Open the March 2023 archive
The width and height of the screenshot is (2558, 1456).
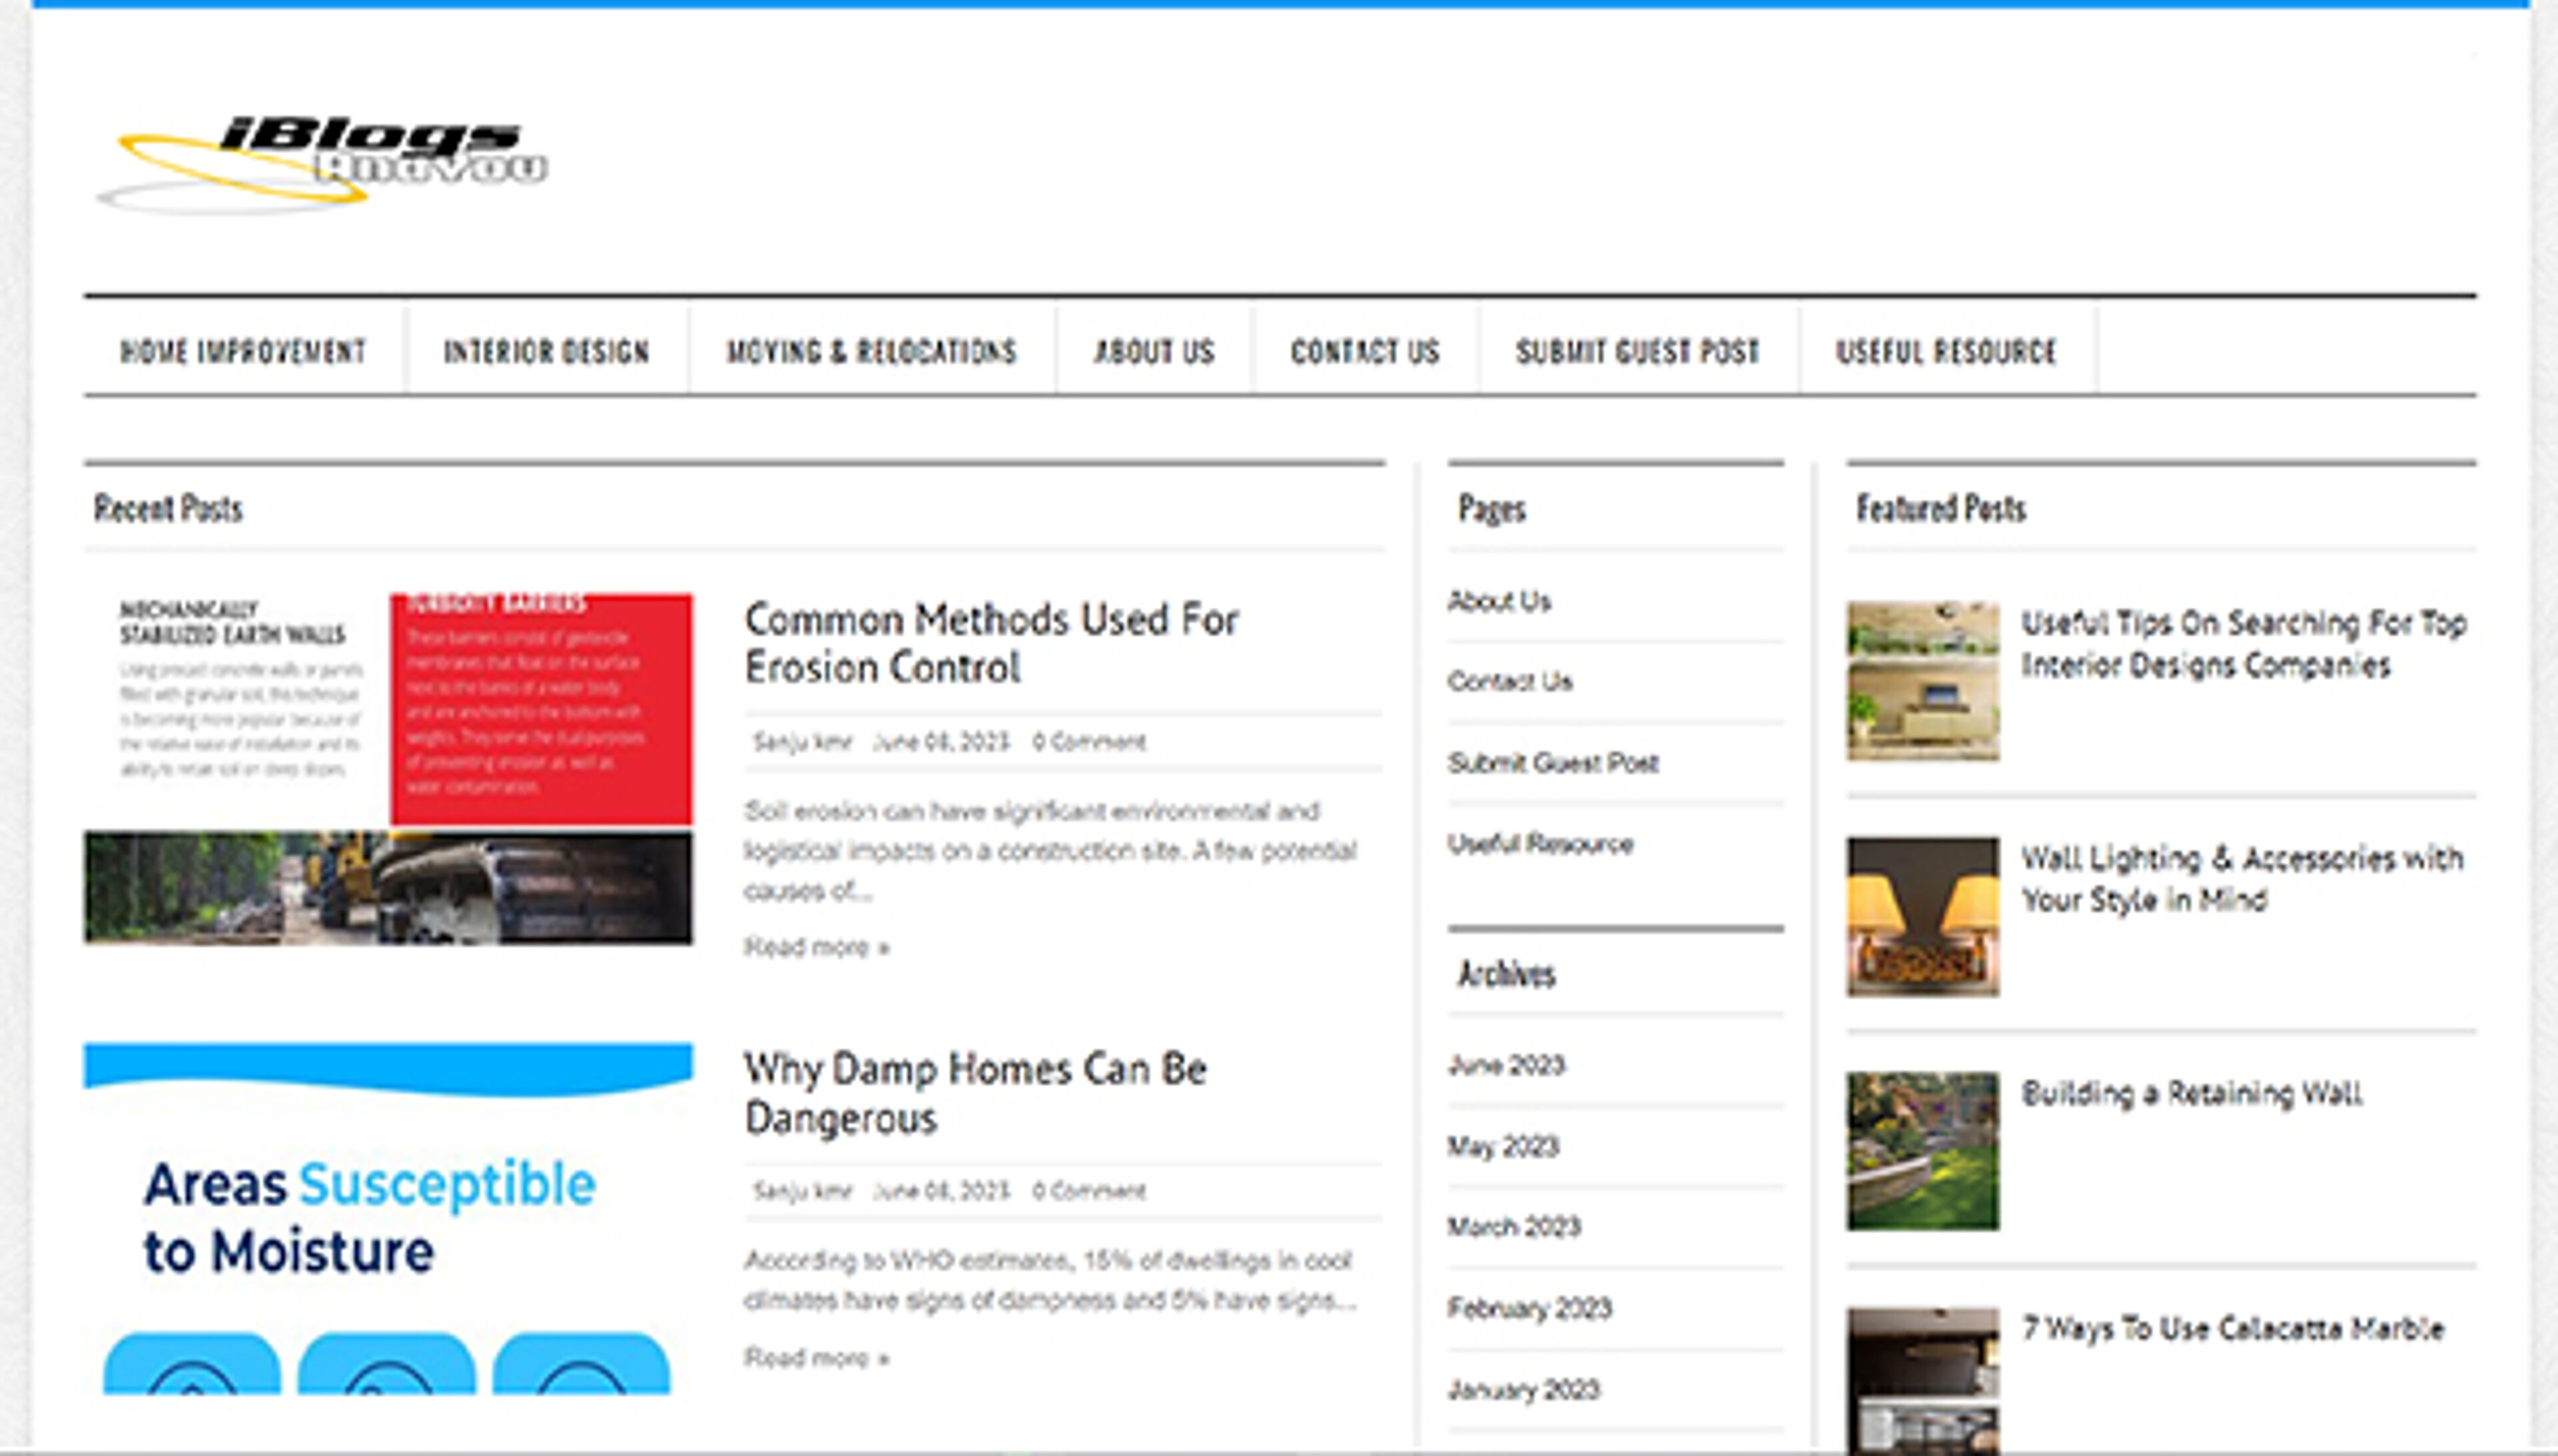click(1514, 1227)
